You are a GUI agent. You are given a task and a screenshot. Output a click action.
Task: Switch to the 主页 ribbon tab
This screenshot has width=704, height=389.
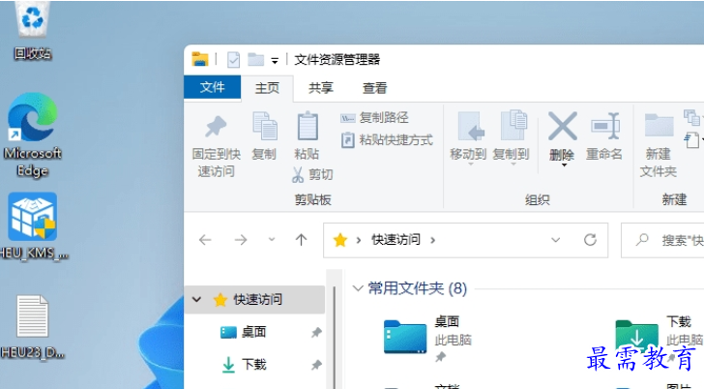coord(267,88)
